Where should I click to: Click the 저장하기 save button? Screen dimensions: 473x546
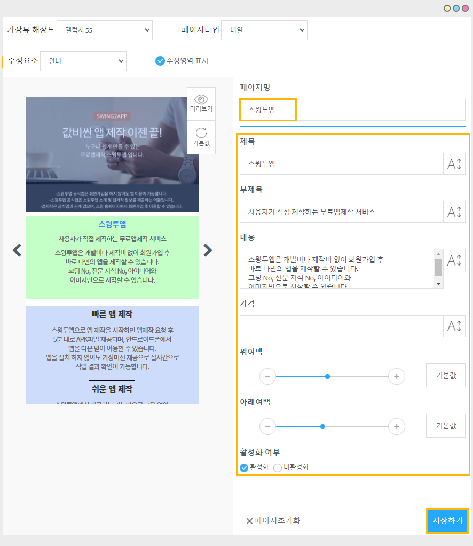coord(447,521)
